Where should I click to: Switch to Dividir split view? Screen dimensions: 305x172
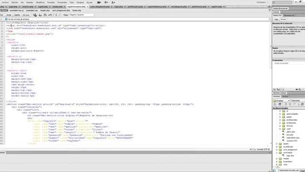(x=9, y=15)
